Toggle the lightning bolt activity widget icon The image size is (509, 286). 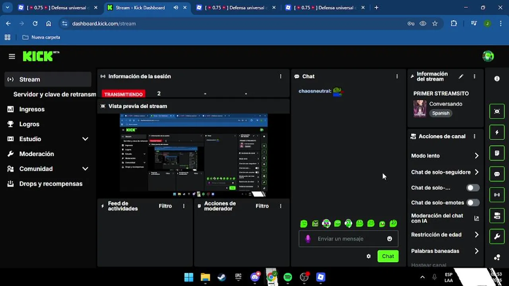497,132
